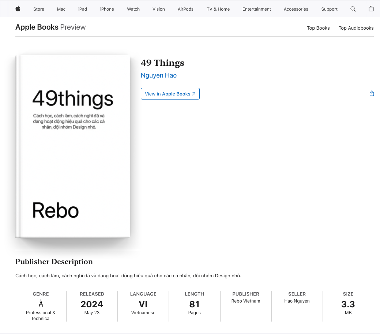Click the 3.3 file size value

click(348, 304)
